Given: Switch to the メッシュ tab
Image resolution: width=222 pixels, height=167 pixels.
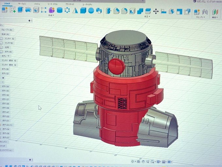Looking at the screenshot, I should click(37, 4).
